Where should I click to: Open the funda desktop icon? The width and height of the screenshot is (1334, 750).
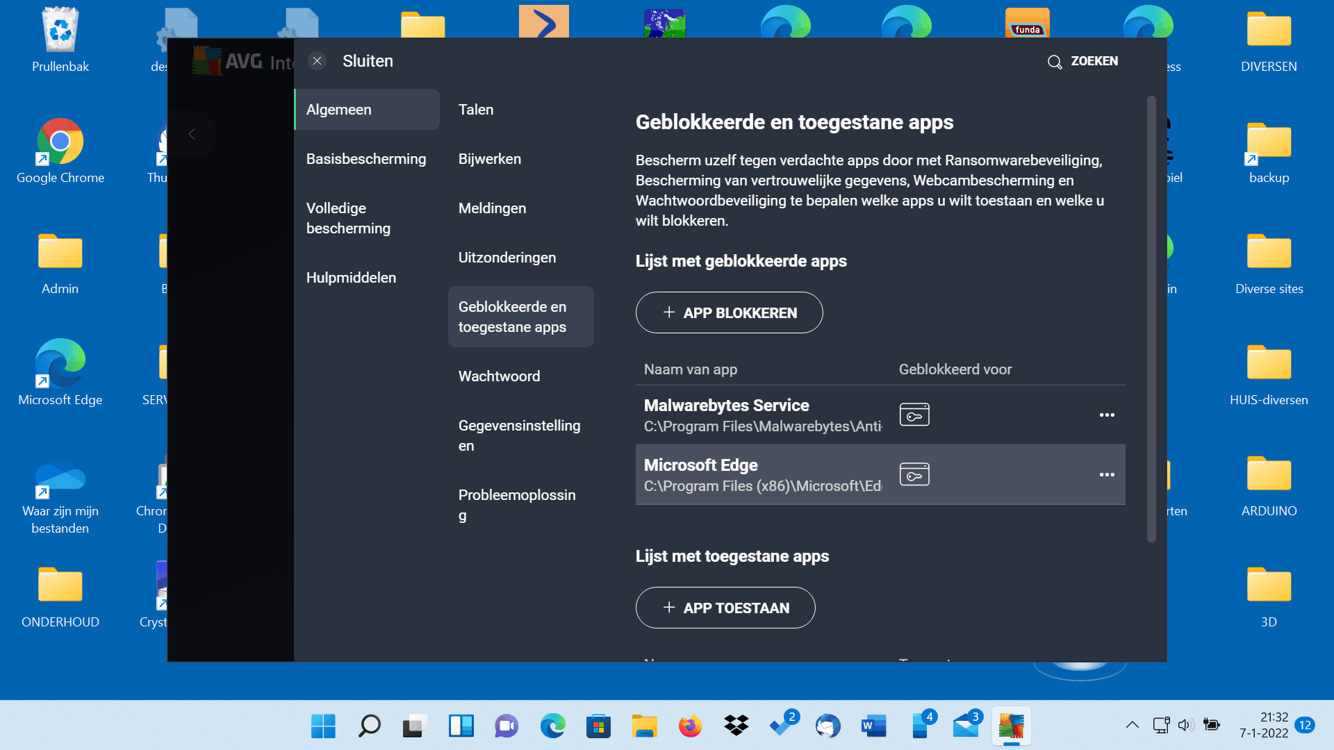pyautogui.click(x=1027, y=22)
